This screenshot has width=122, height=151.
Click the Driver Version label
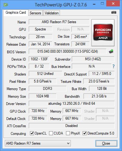tap(16, 104)
